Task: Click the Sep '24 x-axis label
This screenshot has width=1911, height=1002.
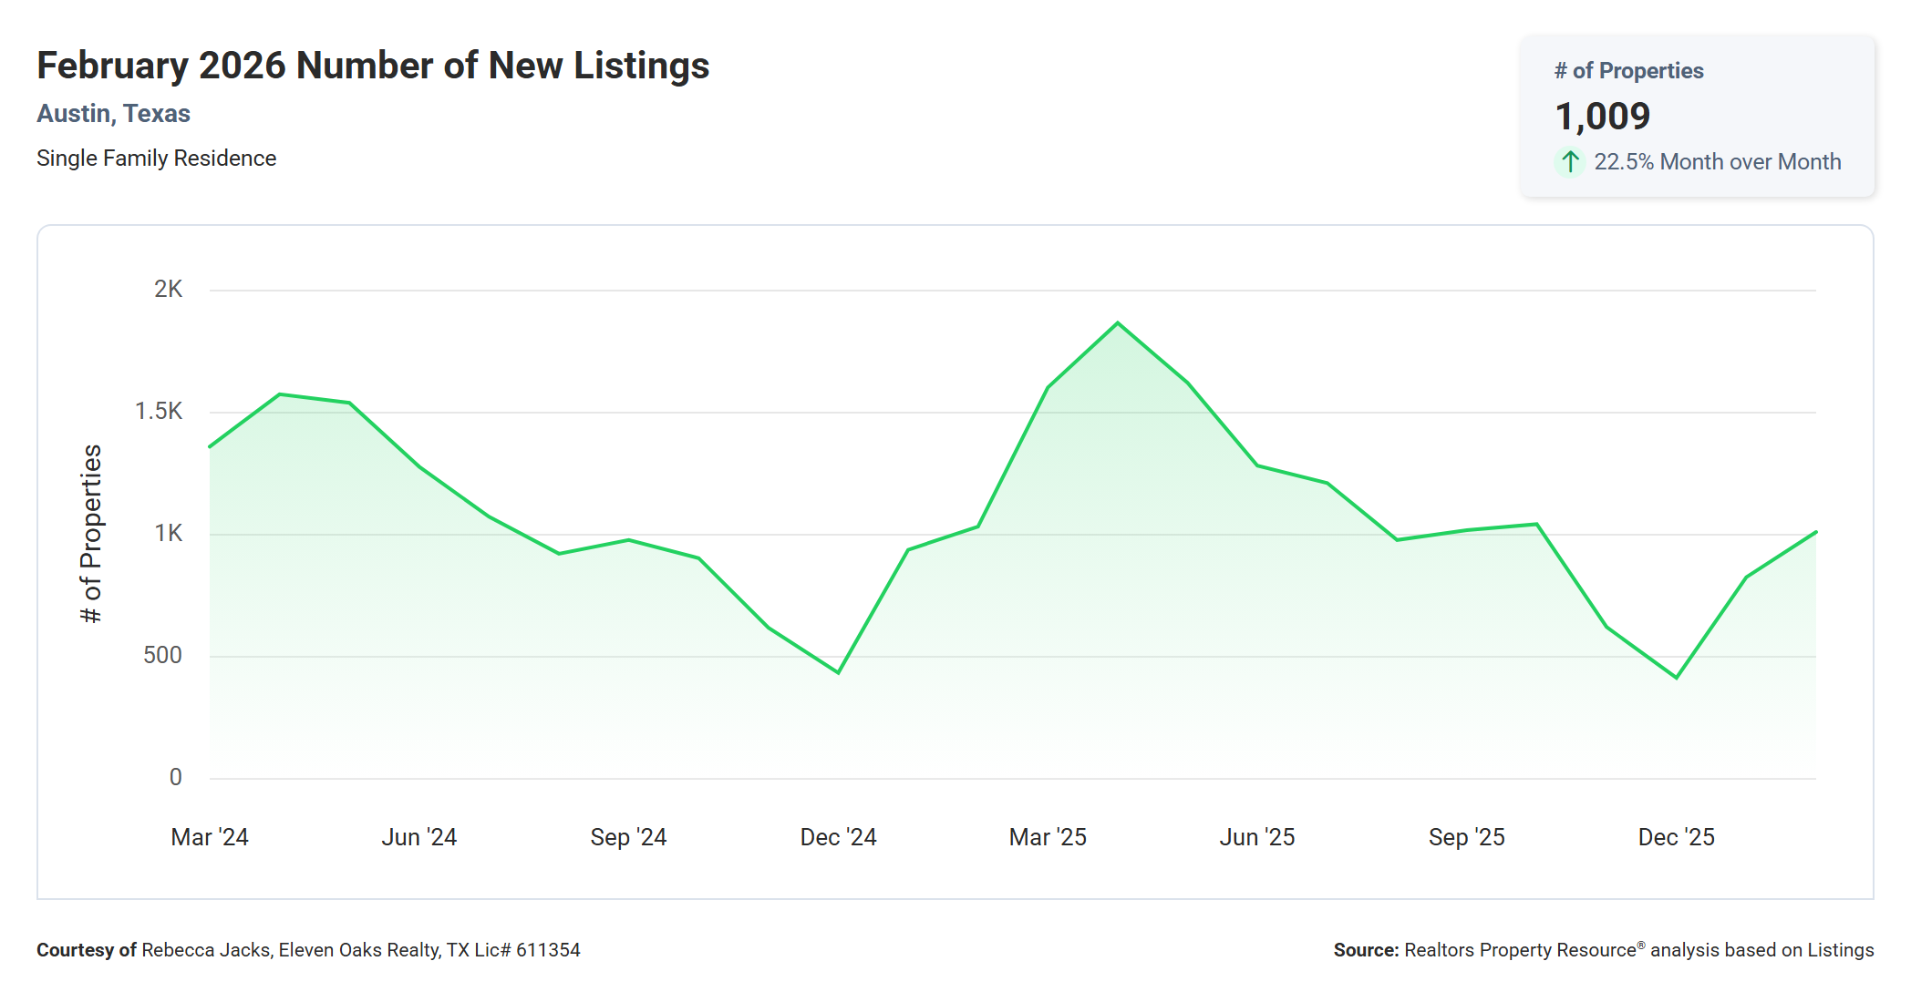Action: [x=628, y=837]
